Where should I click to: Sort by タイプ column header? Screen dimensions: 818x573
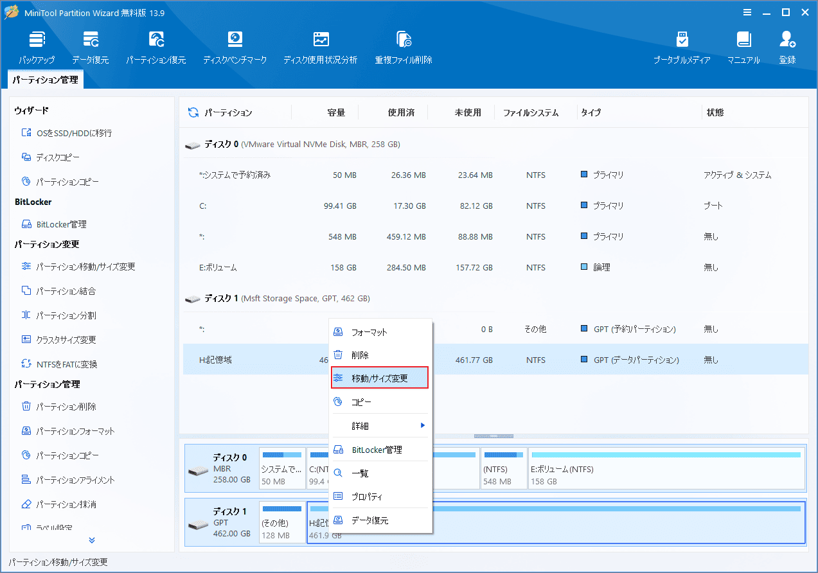click(x=591, y=112)
